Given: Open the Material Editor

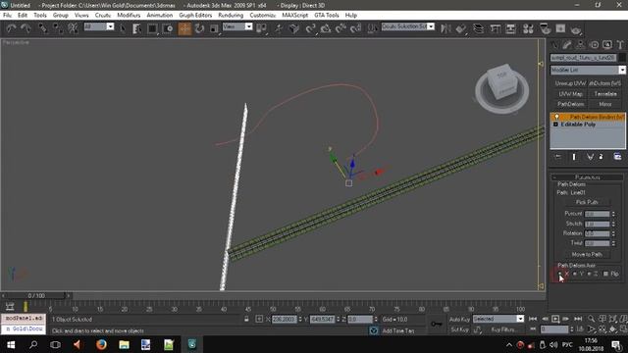Looking at the screenshot, I should [x=528, y=28].
